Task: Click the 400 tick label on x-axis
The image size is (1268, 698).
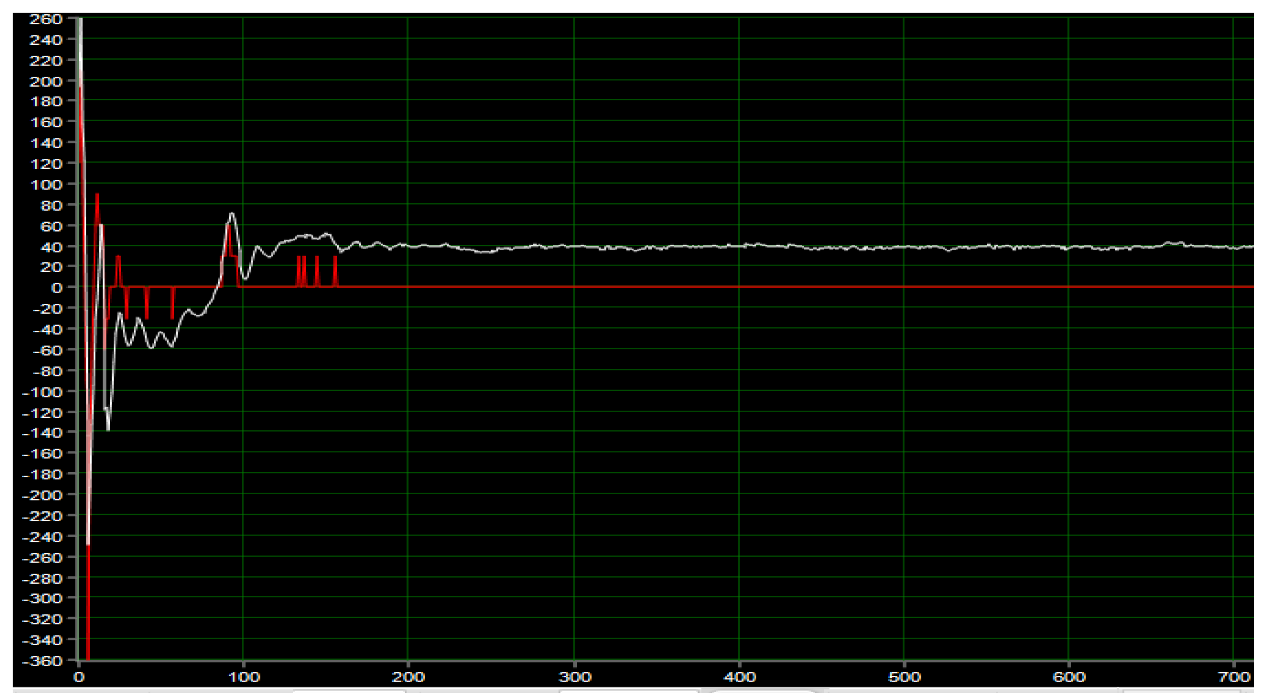Action: click(739, 677)
